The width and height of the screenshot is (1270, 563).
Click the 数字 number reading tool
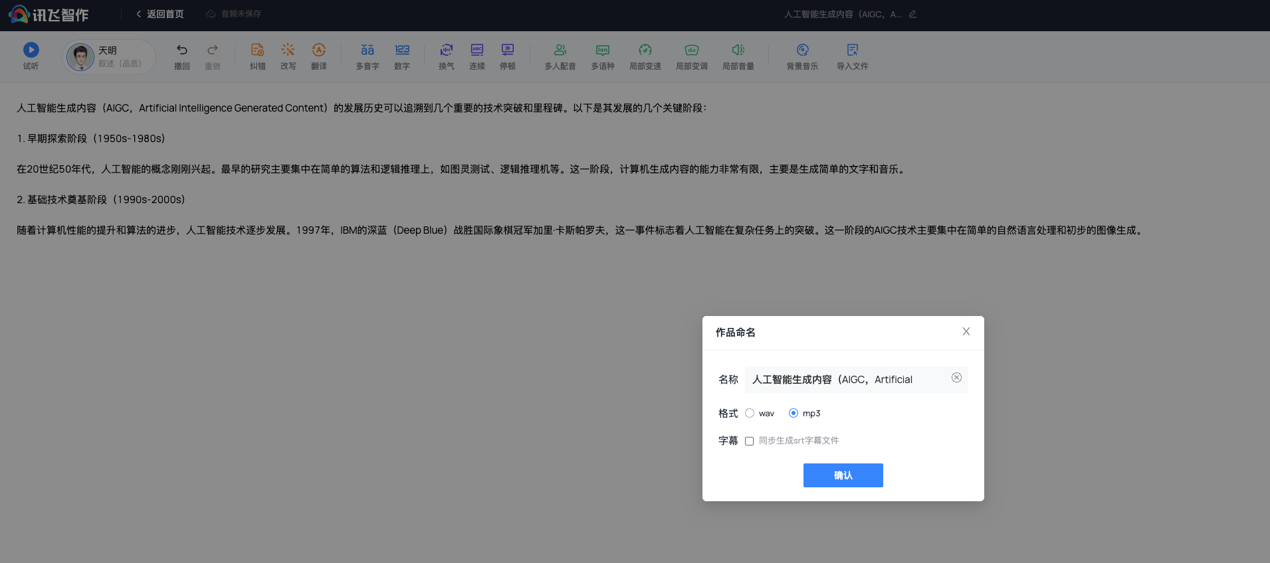pyautogui.click(x=401, y=50)
